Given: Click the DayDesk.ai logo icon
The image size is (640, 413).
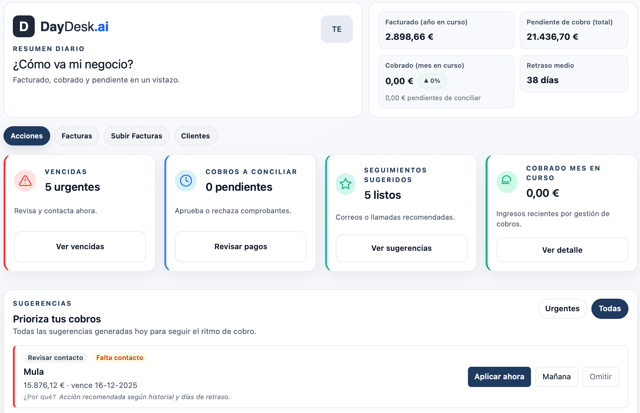Looking at the screenshot, I should coord(24,27).
